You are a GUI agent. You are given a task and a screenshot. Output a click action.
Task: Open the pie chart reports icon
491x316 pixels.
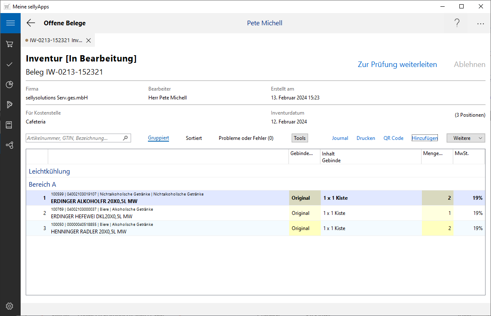10,84
